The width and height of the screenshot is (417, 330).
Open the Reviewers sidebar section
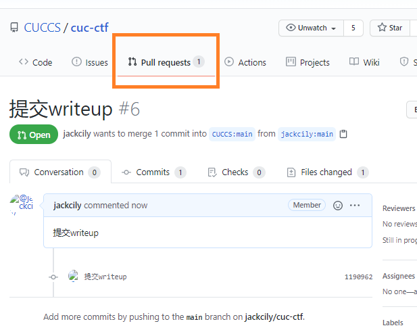(399, 208)
